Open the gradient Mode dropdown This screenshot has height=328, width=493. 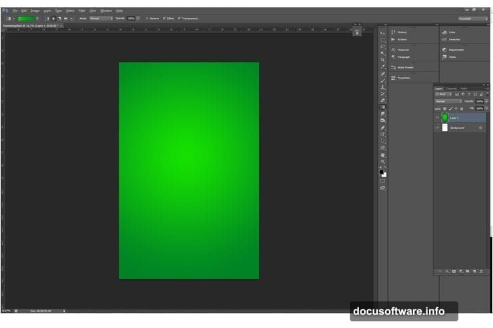(101, 18)
